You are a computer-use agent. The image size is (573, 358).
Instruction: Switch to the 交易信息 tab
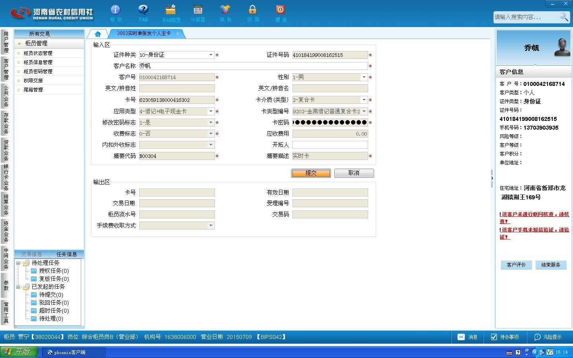pos(32,254)
